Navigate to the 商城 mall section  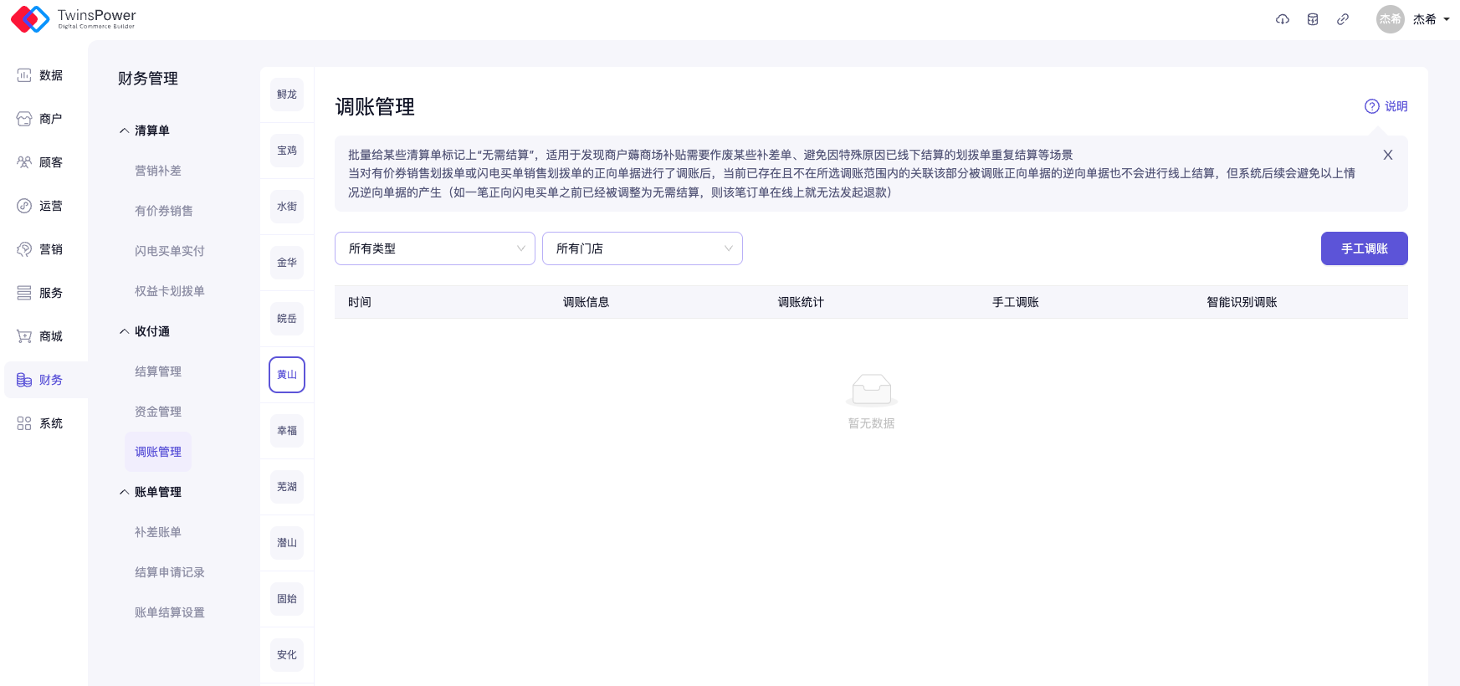pos(40,336)
